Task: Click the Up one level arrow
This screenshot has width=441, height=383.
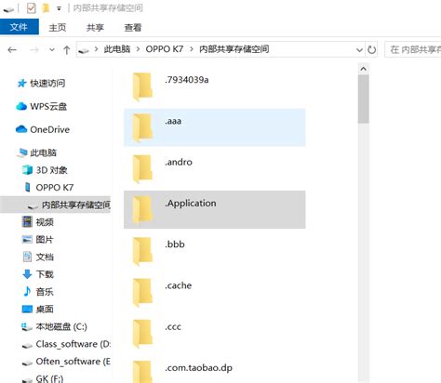Action: click(66, 50)
